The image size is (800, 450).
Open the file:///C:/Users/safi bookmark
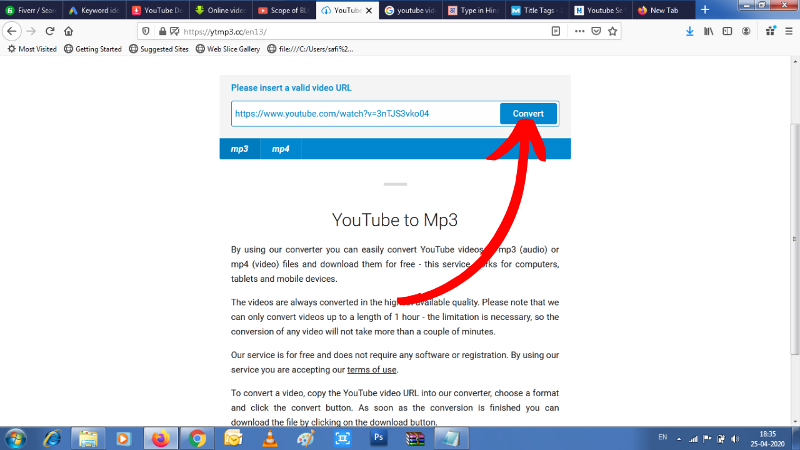310,49
